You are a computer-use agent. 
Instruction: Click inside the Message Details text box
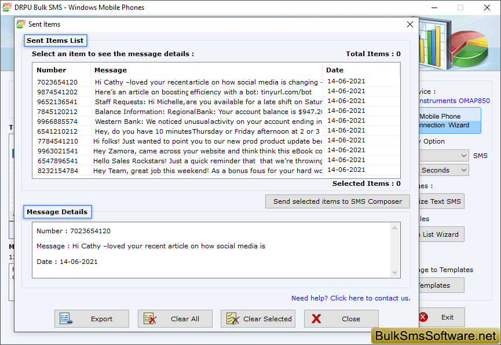point(216,250)
